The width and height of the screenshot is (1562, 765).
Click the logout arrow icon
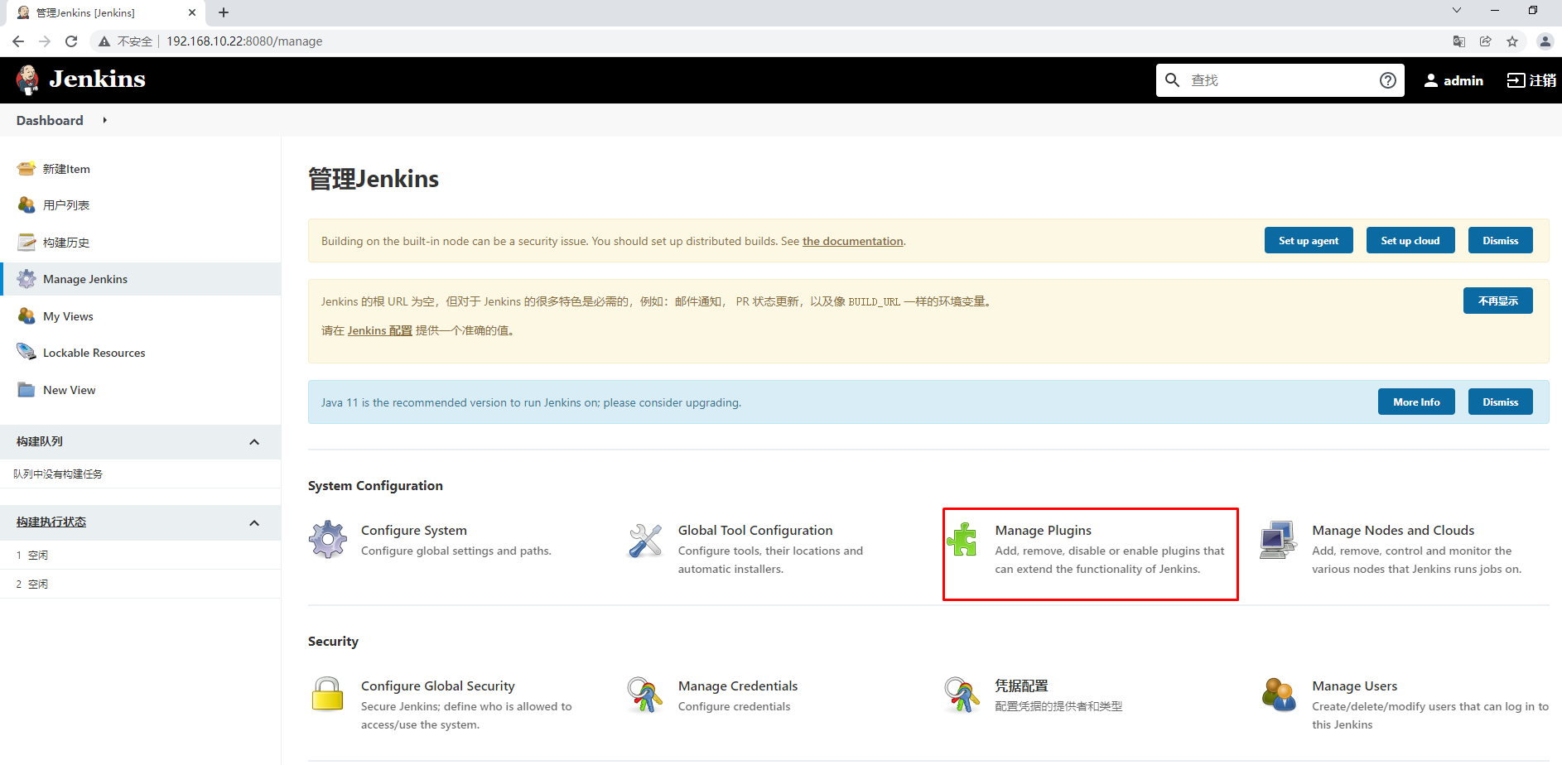tap(1516, 80)
